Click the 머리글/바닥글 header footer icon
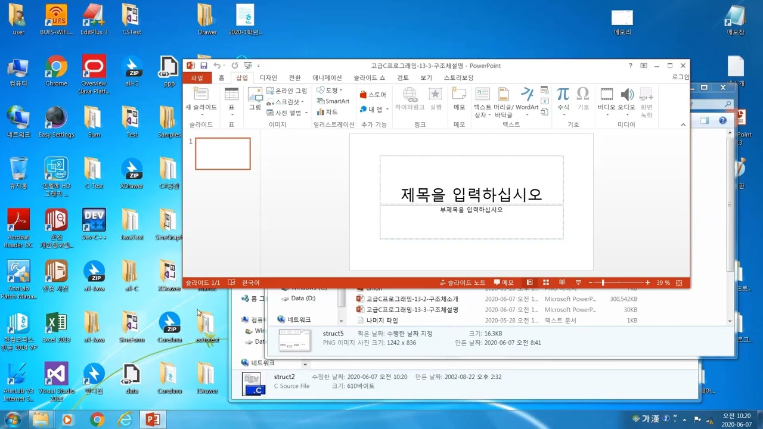 [x=504, y=95]
